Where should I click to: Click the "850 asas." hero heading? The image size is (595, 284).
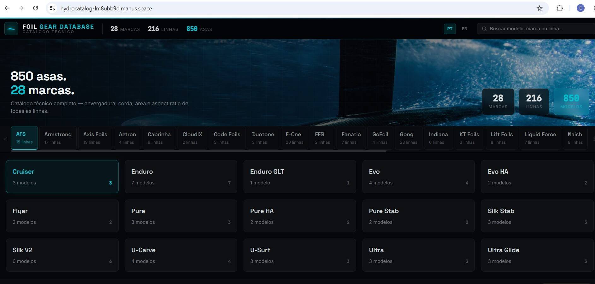click(38, 76)
